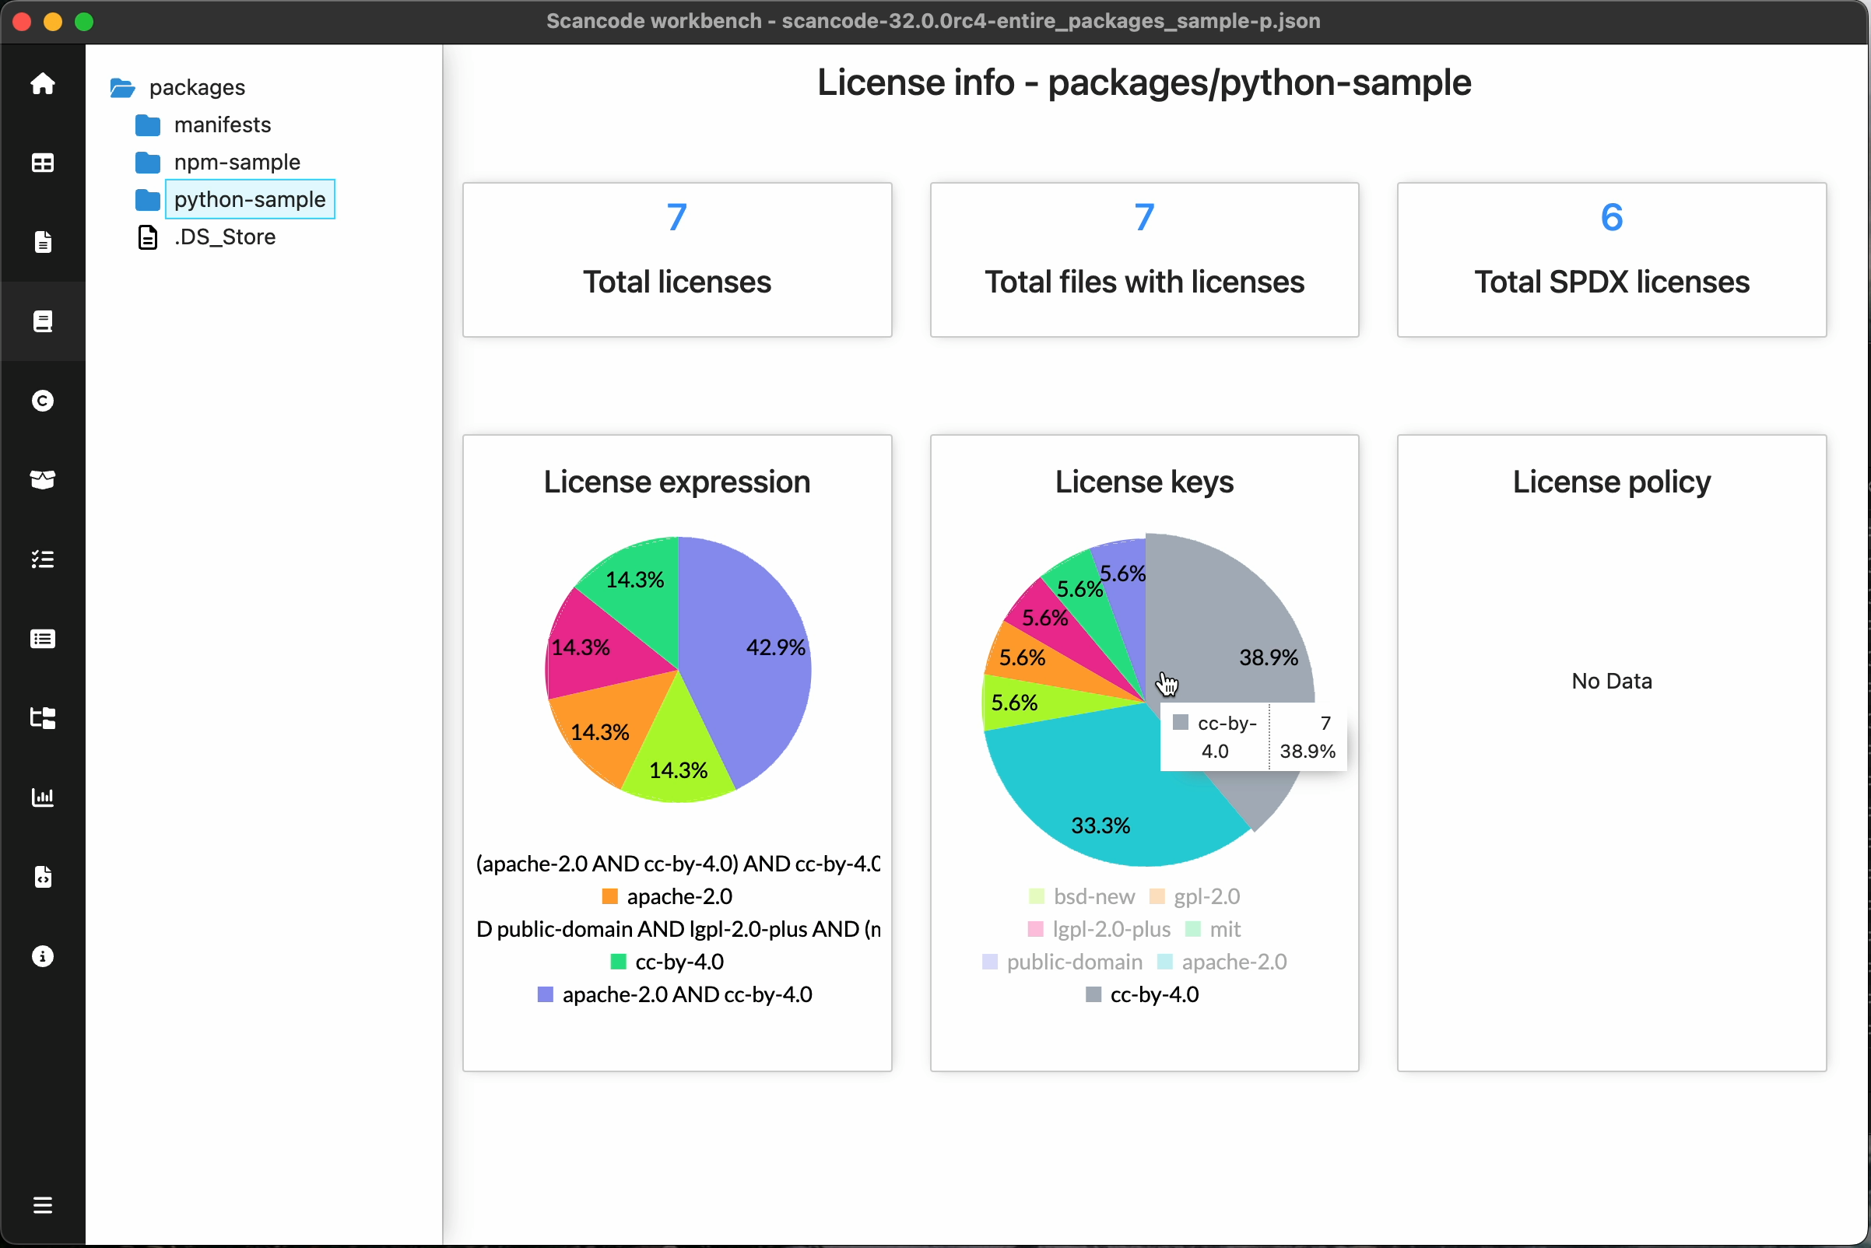Open the Home view in sidebar
1871x1248 pixels.
pyautogui.click(x=42, y=83)
